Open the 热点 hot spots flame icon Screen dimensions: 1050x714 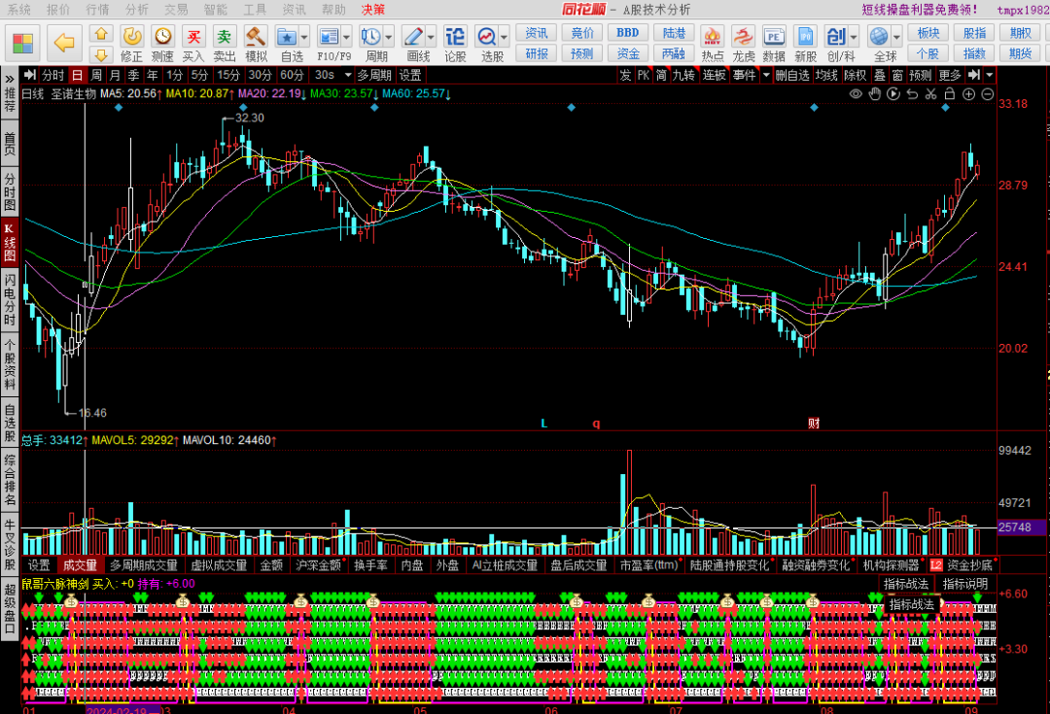tap(713, 44)
